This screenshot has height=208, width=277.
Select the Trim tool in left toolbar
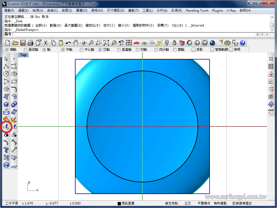pyautogui.click(x=6, y=127)
